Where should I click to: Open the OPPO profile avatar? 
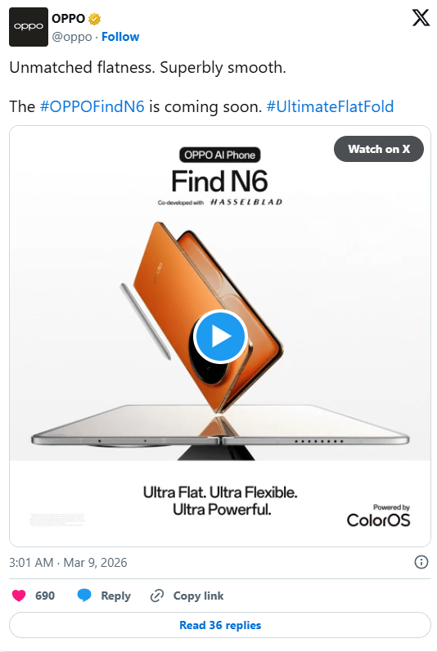(x=29, y=27)
